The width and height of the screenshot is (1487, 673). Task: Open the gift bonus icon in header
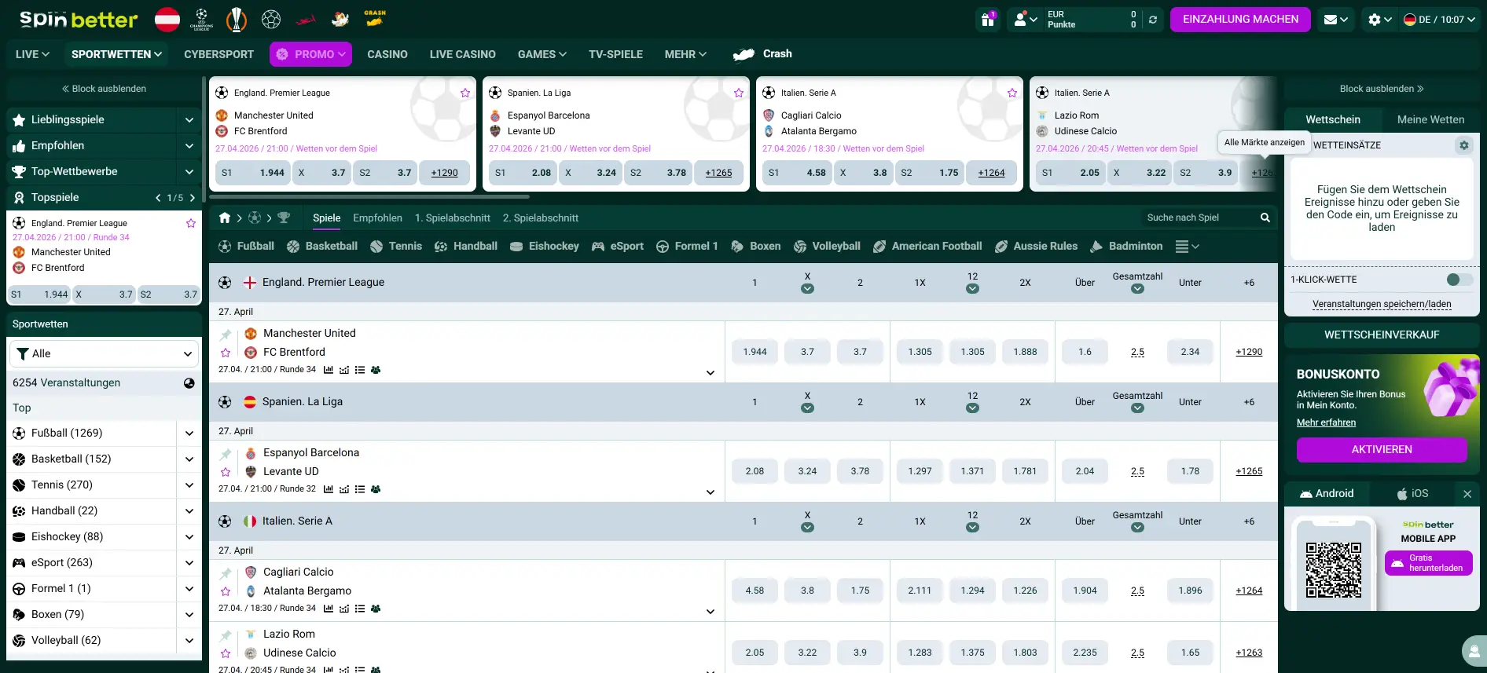coord(988,20)
